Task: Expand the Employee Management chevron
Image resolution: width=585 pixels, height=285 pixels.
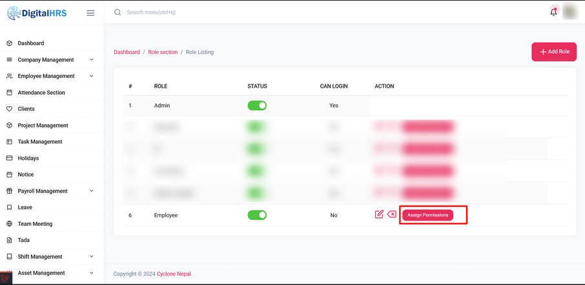Action: pos(91,76)
